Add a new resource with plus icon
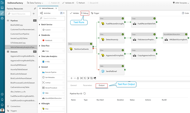190x113 pixels. pyautogui.click(x=34, y=14)
